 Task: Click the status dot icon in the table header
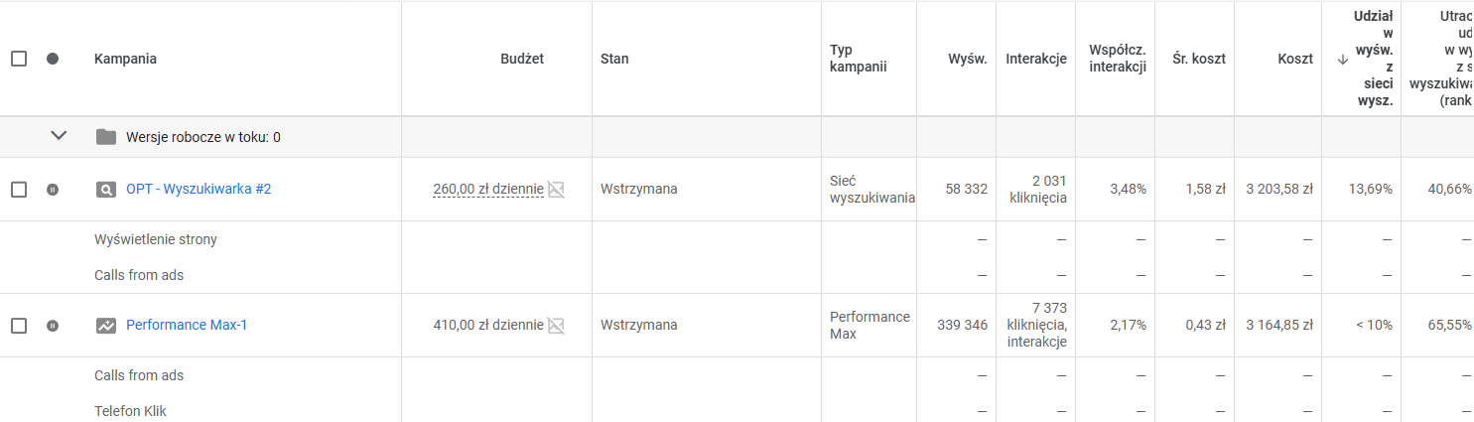coord(53,59)
